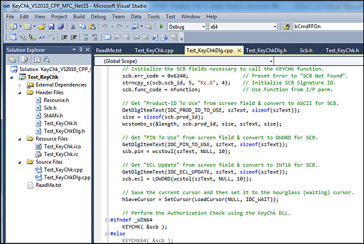Click the Undo arrow icon
This screenshot has width=364, height=244.
(105, 27)
